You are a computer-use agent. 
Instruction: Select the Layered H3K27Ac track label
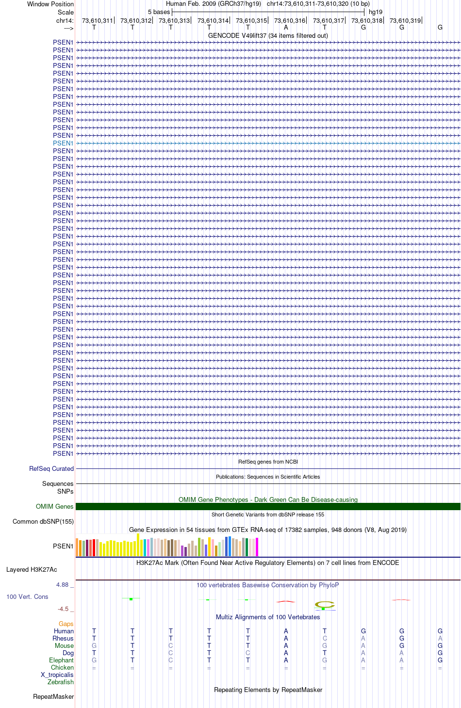coord(32,569)
